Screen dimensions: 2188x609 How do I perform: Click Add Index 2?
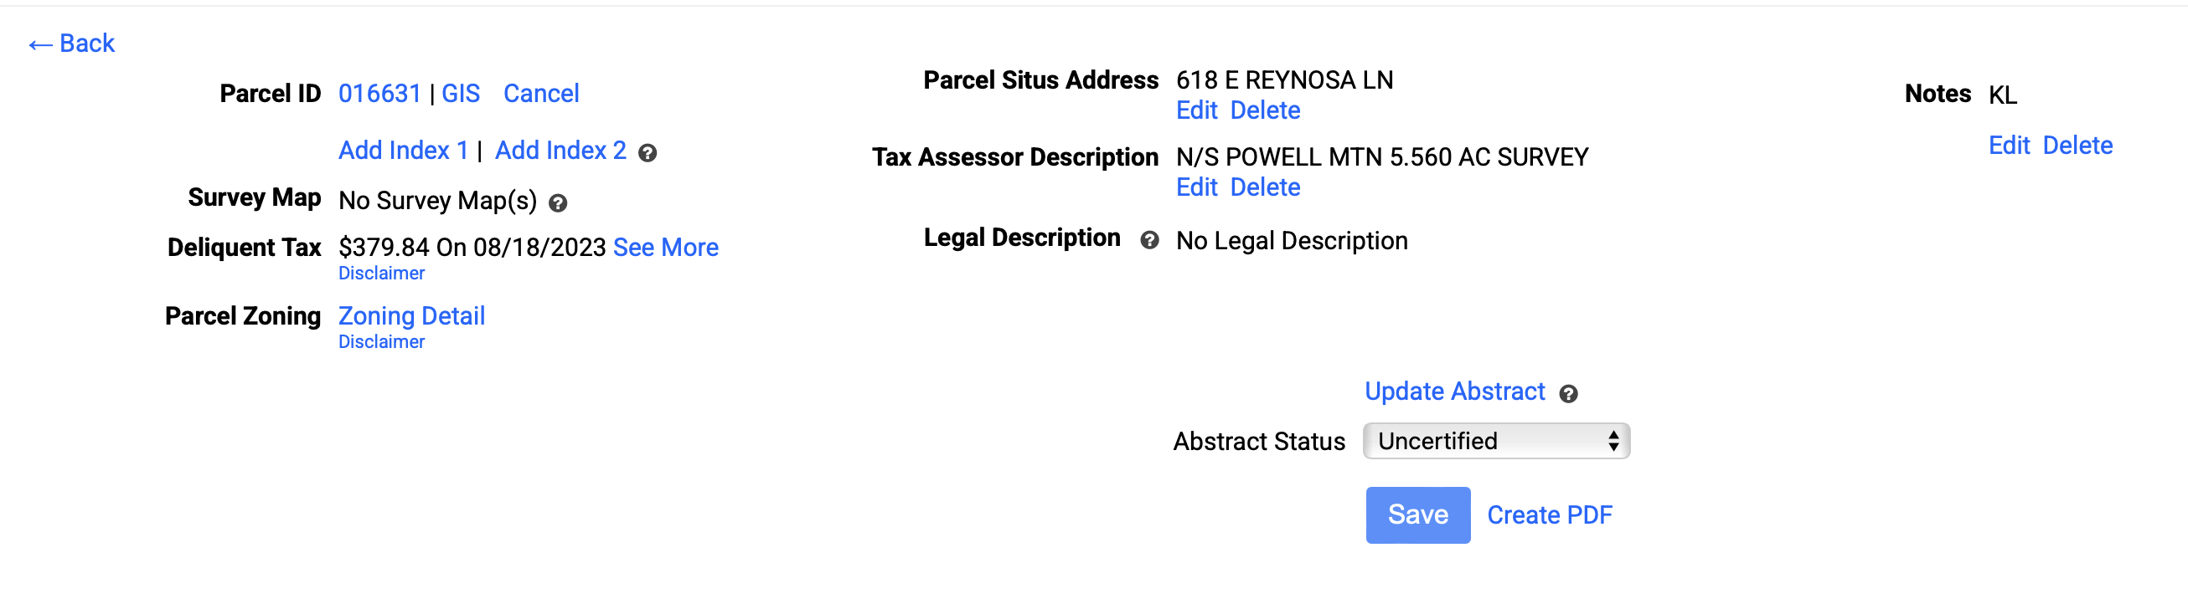tap(560, 150)
